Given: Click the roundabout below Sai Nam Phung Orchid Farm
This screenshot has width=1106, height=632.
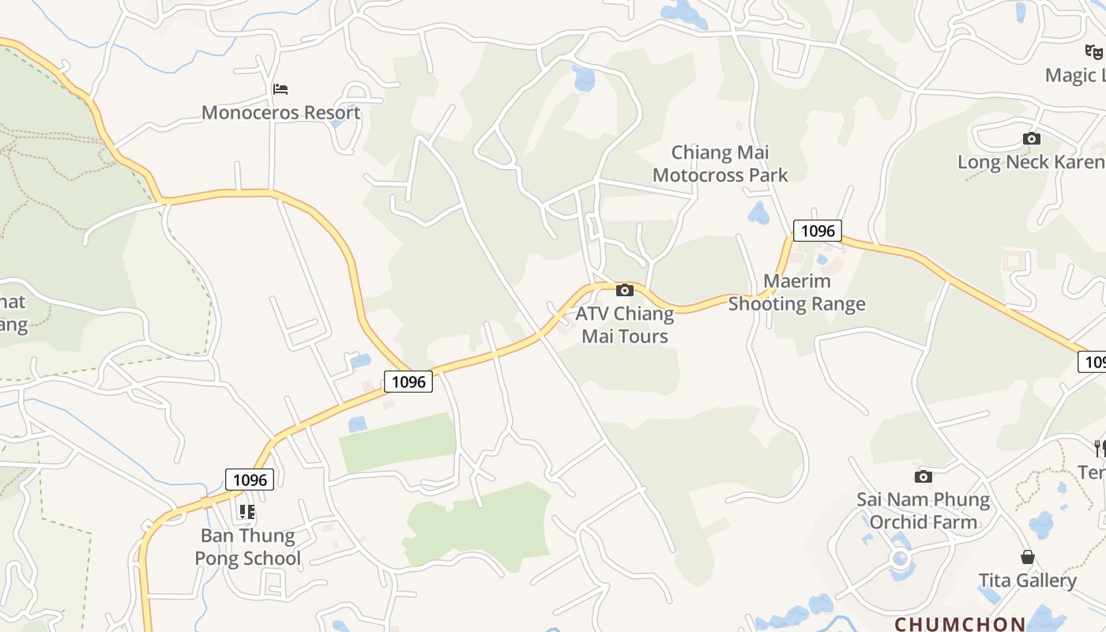Looking at the screenshot, I should (x=900, y=559).
